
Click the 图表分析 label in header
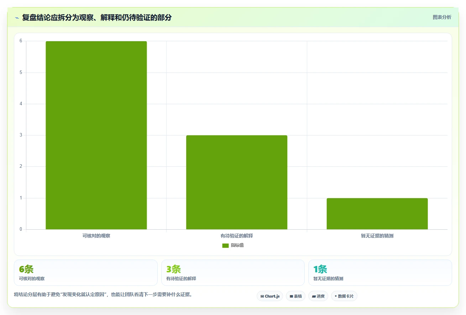442,17
